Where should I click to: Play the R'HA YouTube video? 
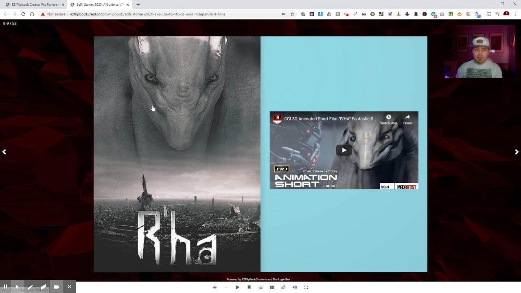(x=344, y=150)
